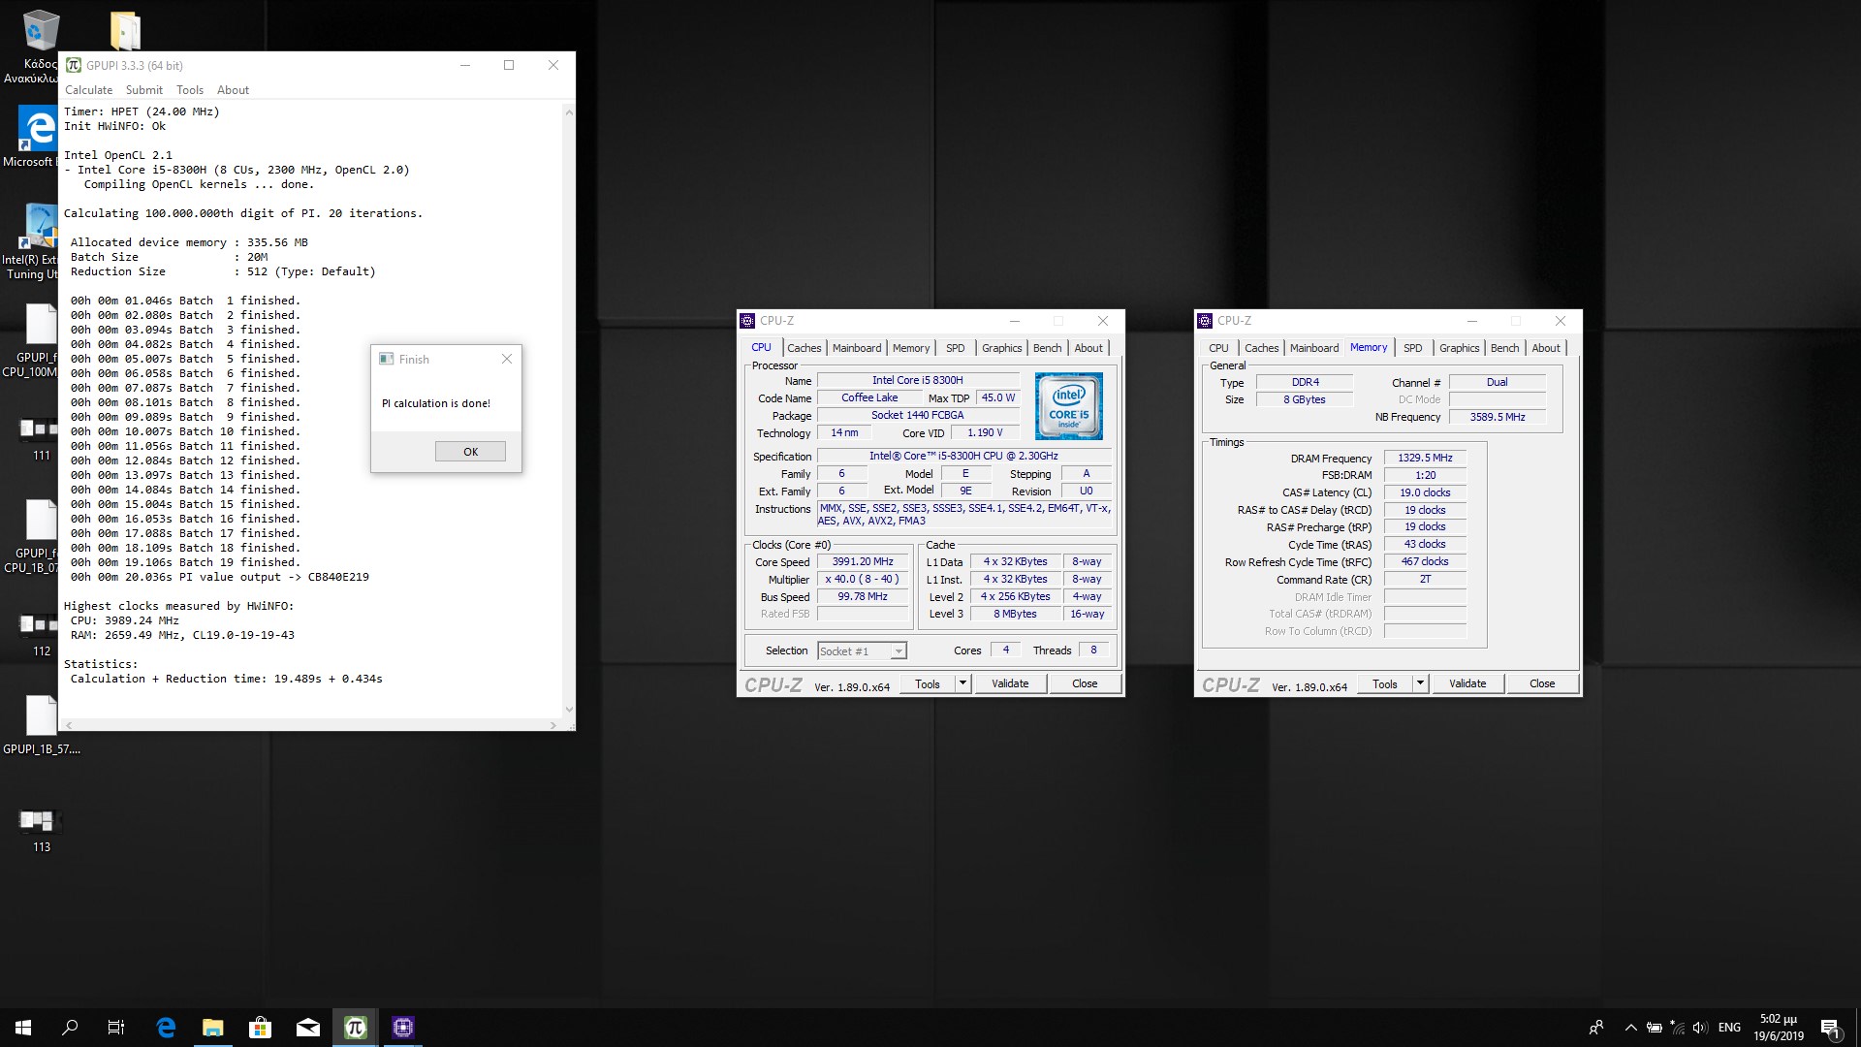Open Microsoft Store from the taskbar
The width and height of the screenshot is (1861, 1047).
[261, 1028]
